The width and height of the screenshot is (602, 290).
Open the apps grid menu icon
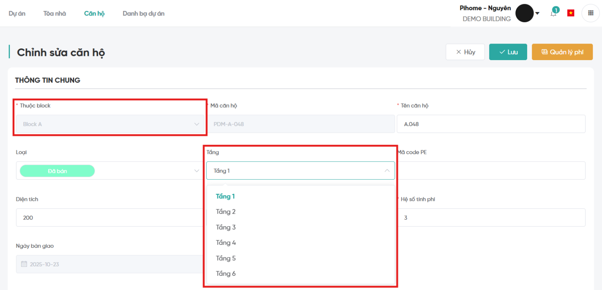coord(591,13)
